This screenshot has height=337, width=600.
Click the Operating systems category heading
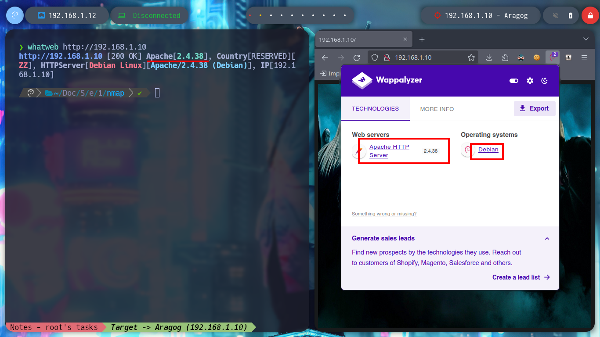tap(489, 135)
